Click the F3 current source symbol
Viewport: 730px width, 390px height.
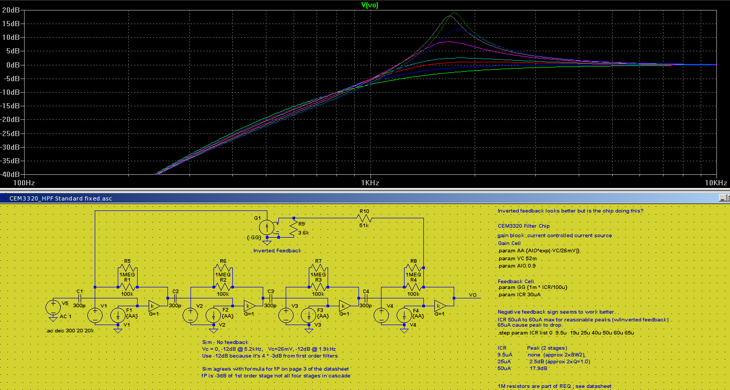[309, 315]
